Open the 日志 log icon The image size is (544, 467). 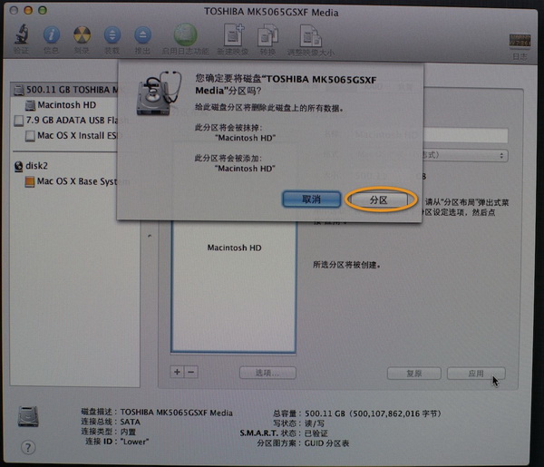[520, 40]
